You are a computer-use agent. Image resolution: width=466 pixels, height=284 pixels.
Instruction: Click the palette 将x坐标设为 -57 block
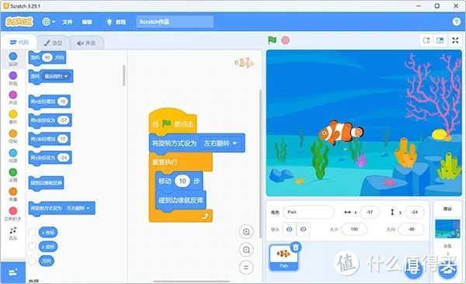tap(50, 120)
